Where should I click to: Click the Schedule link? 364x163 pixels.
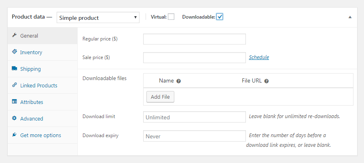pyautogui.click(x=259, y=57)
